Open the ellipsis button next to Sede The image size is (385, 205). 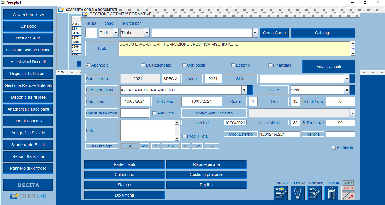[353, 90]
